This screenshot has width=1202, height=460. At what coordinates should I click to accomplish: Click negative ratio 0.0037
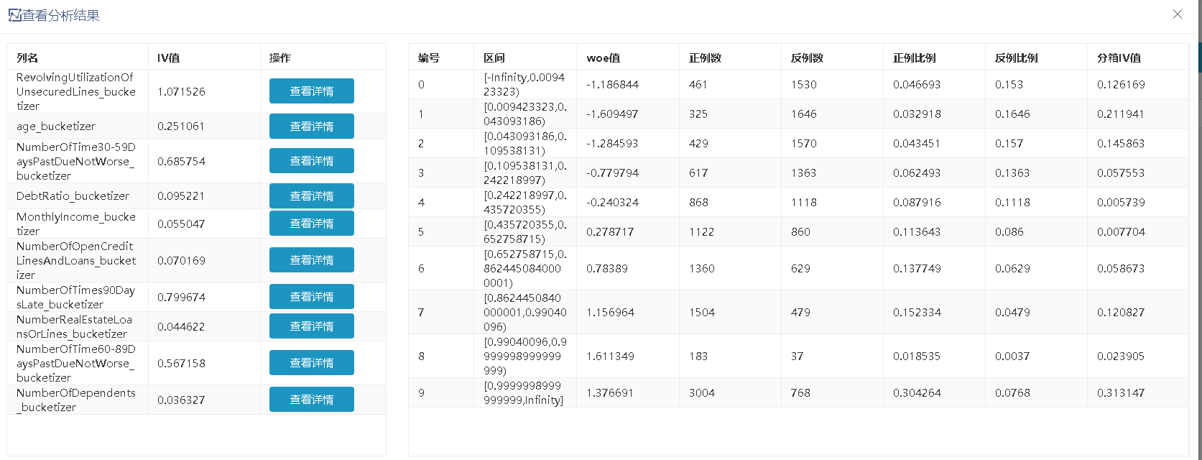click(x=1012, y=356)
